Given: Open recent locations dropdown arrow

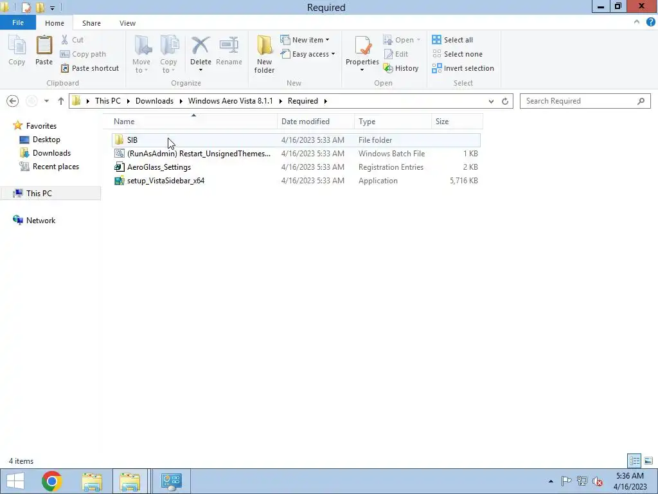Looking at the screenshot, I should pyautogui.click(x=46, y=101).
